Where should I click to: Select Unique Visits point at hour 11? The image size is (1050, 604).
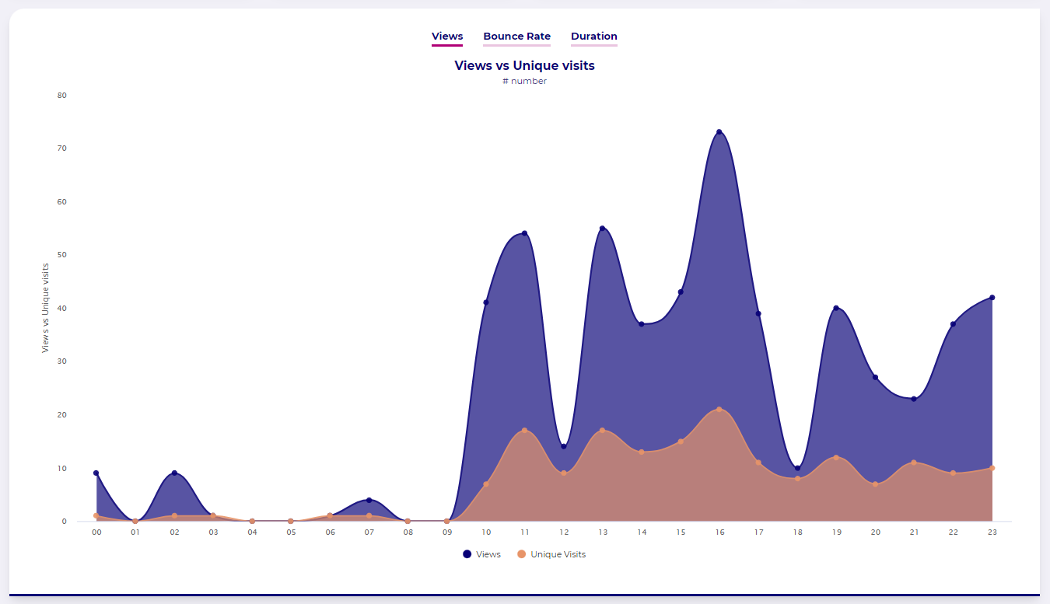tap(524, 431)
